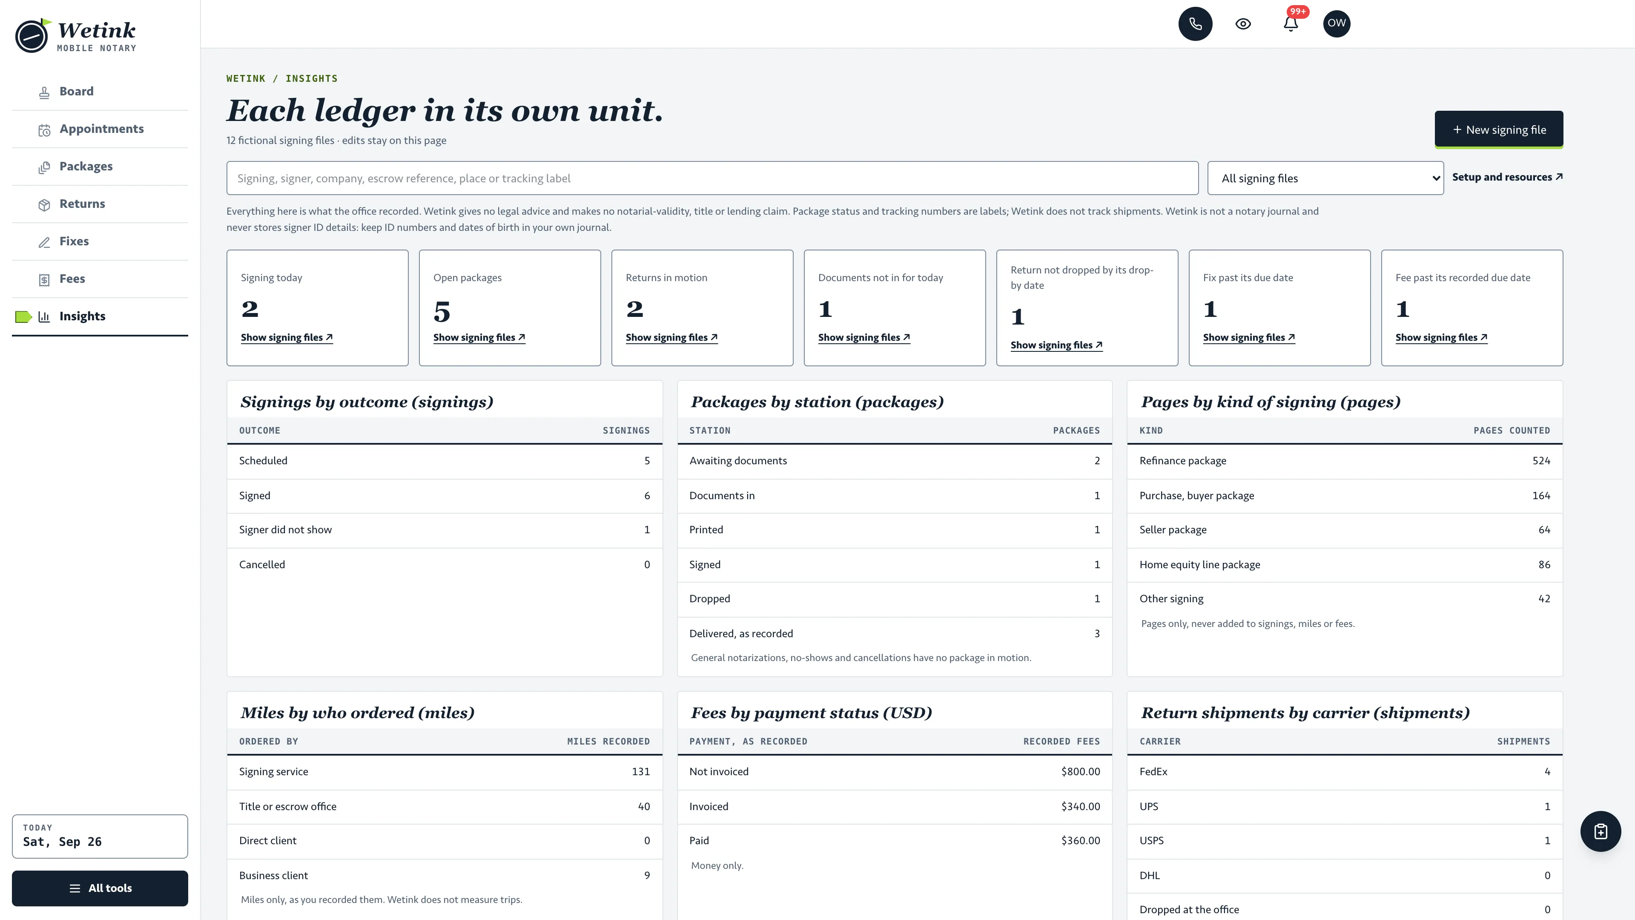The width and height of the screenshot is (1635, 920).
Task: Click the Fixes pencil icon
Action: tap(44, 242)
